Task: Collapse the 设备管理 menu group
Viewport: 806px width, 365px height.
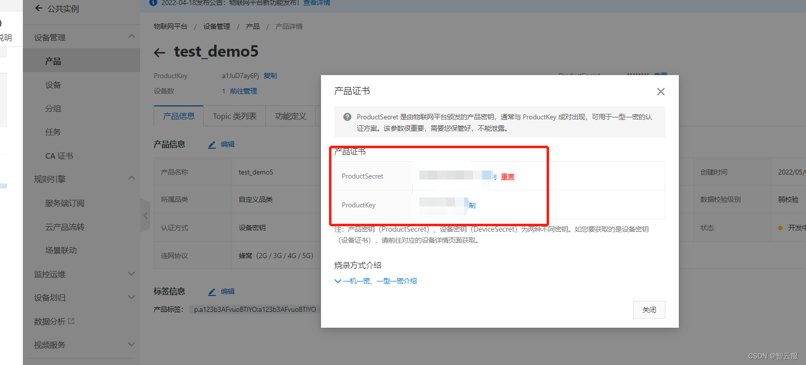Action: coord(131,36)
